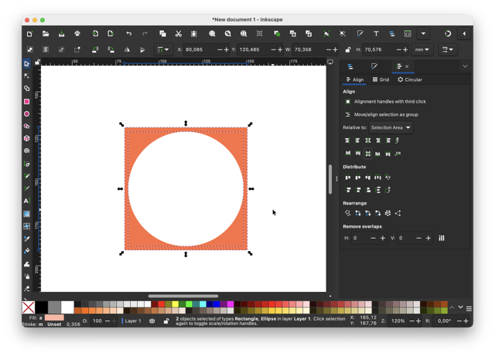
Task: Flip selection horizontally
Action: pyautogui.click(x=127, y=49)
